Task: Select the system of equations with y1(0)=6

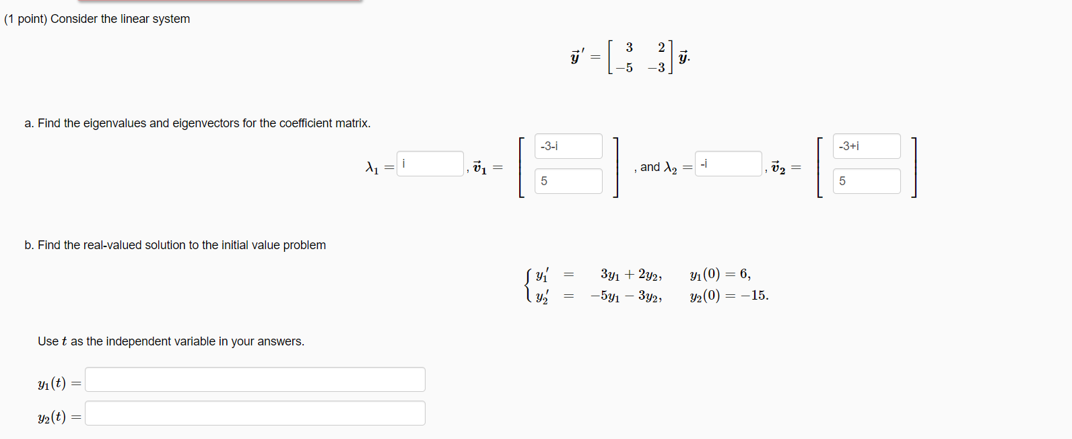Action: pyautogui.click(x=646, y=283)
